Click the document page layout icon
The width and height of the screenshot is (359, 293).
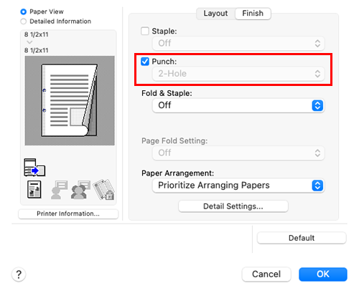pos(34,189)
